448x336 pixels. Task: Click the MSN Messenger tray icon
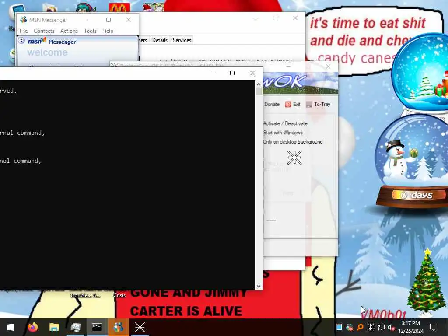click(349, 327)
